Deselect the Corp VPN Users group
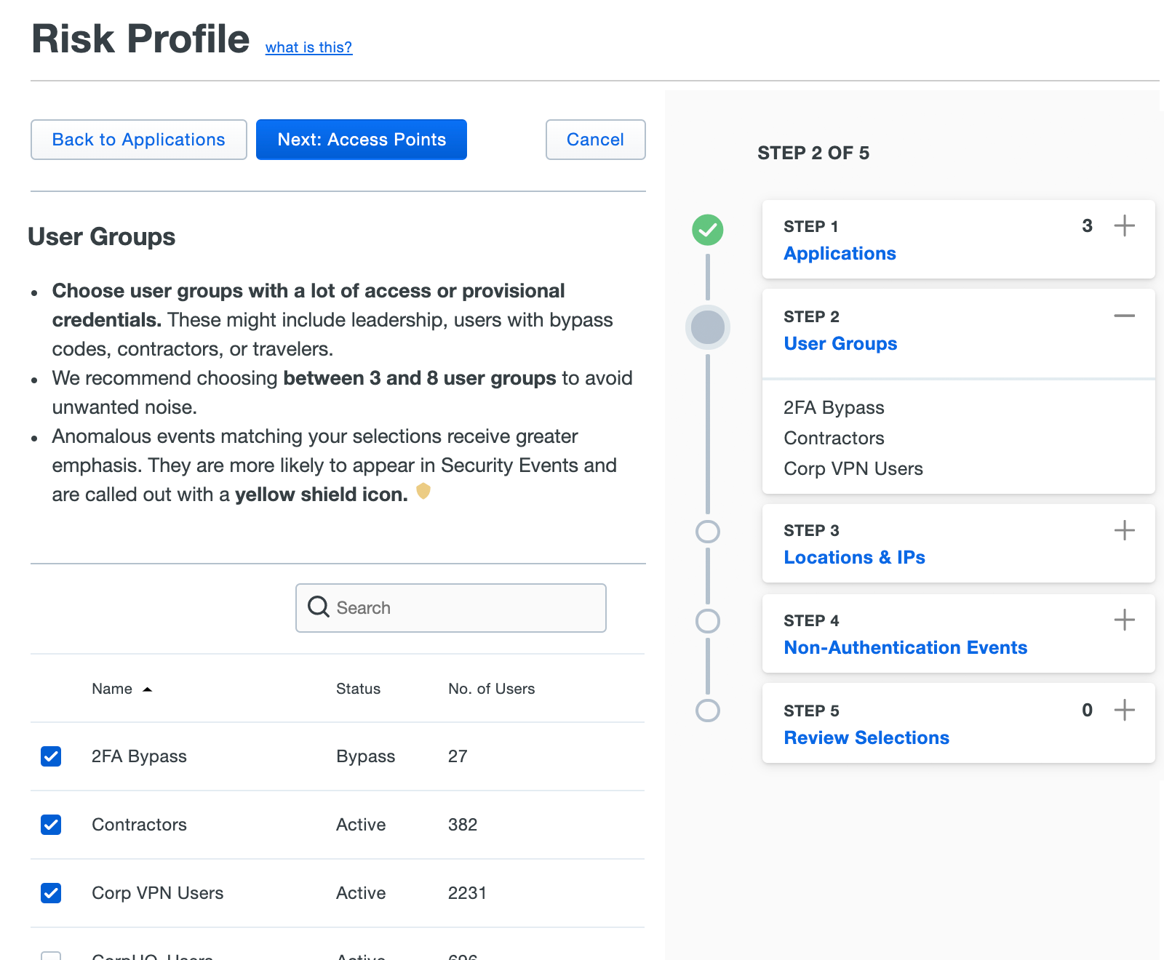This screenshot has height=960, width=1164. coord(50,893)
